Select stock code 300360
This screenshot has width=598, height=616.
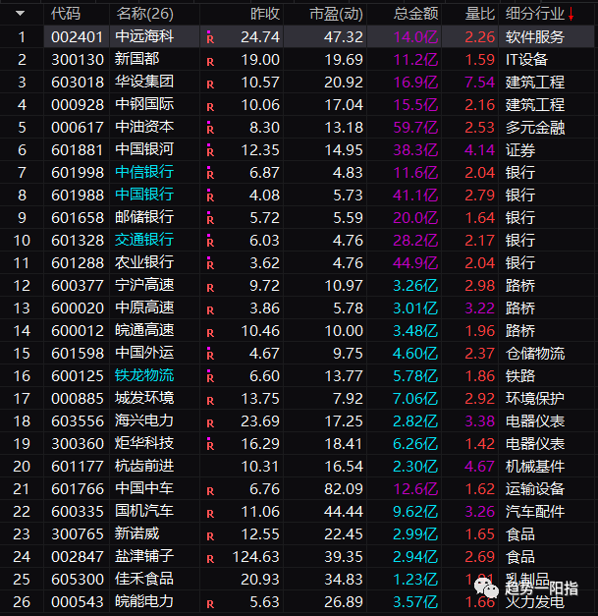click(x=78, y=444)
